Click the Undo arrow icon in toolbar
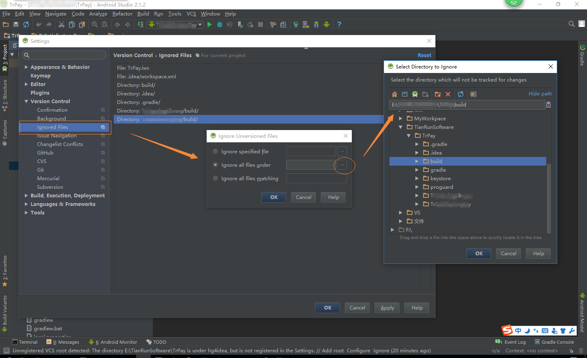The image size is (587, 358). [39, 24]
